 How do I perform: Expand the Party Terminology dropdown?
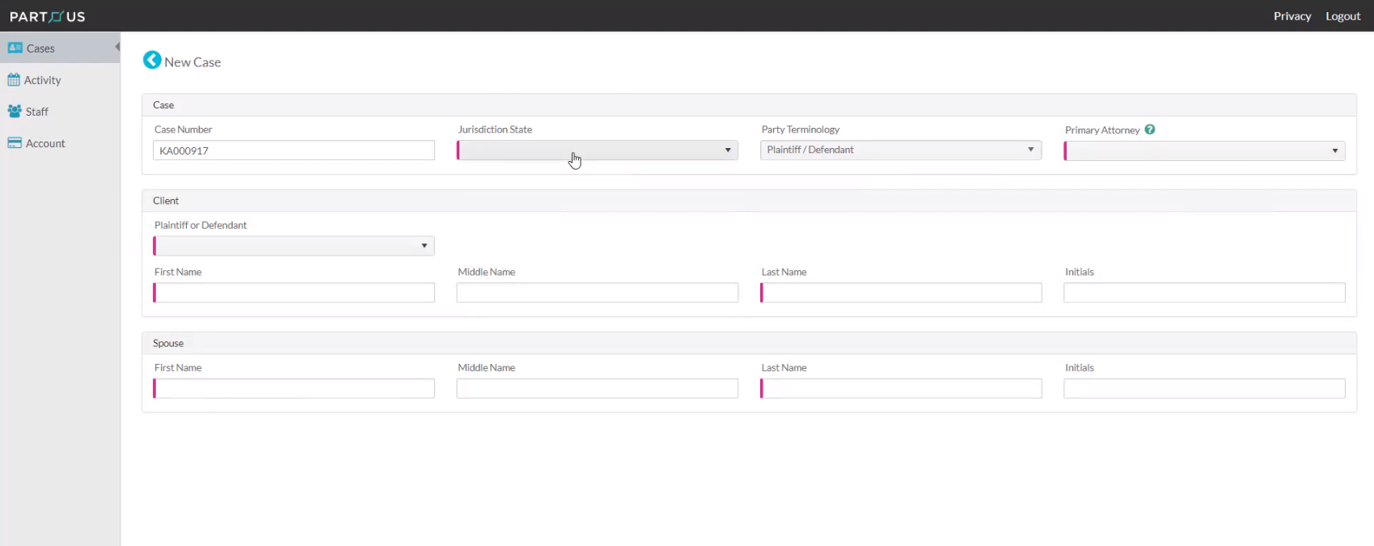click(x=901, y=150)
